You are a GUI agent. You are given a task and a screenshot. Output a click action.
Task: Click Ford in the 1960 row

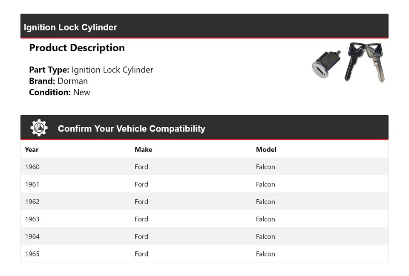[x=141, y=167]
